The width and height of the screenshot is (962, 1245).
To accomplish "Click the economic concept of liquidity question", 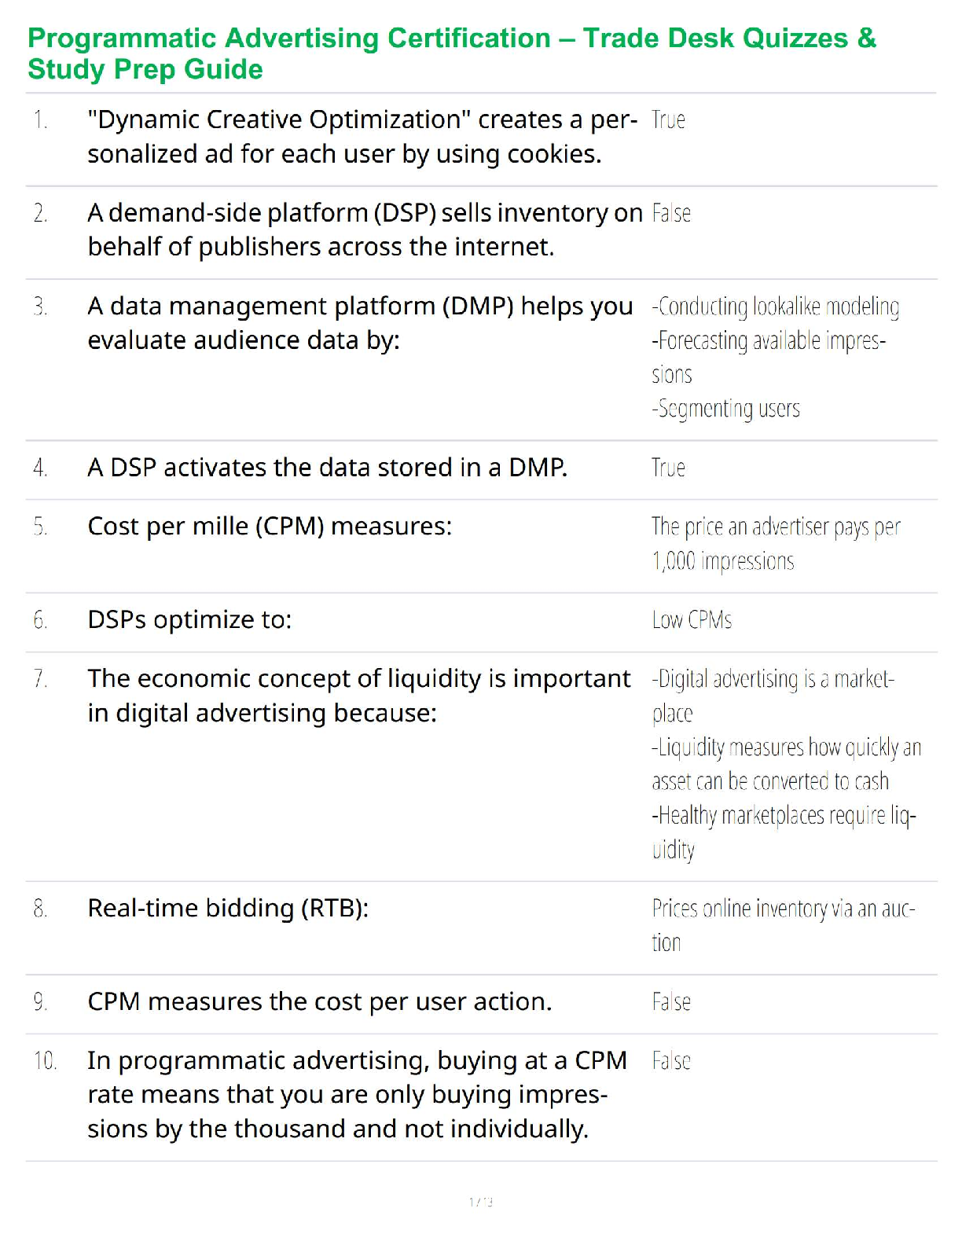I will 358,696.
